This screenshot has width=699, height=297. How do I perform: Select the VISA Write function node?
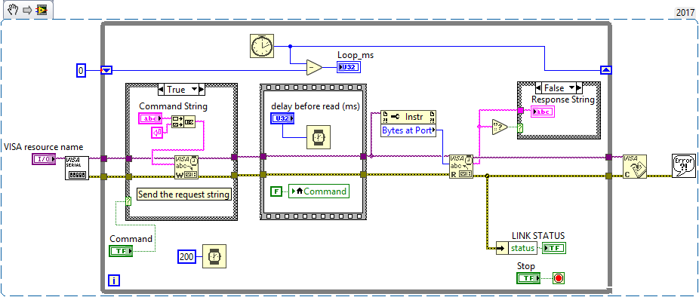tap(186, 167)
